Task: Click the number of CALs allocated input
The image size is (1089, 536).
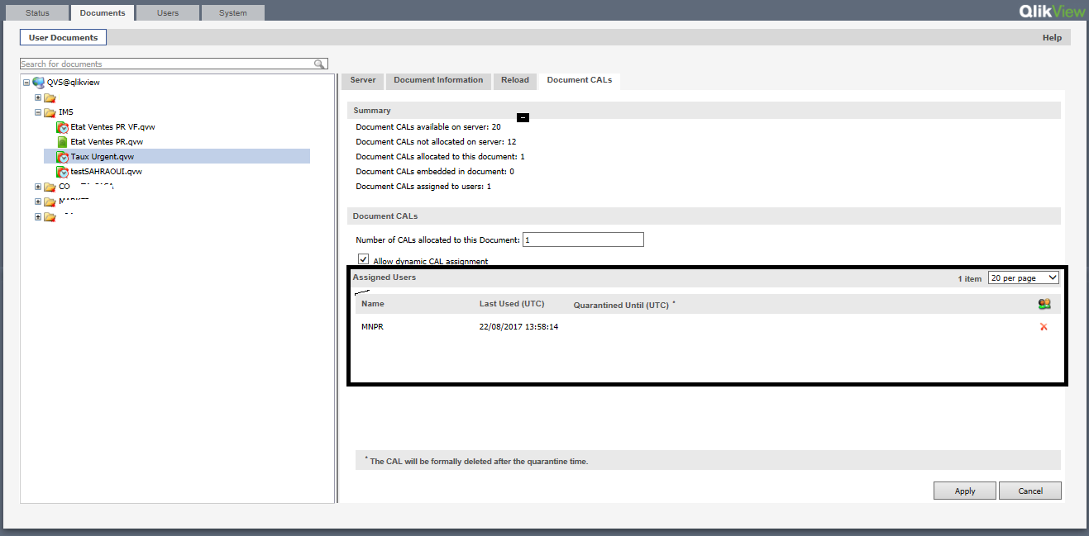Action: tap(583, 240)
